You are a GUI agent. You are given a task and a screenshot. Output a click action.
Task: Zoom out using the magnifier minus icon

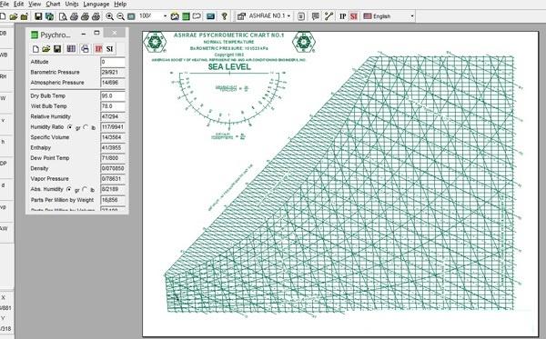(x=120, y=16)
